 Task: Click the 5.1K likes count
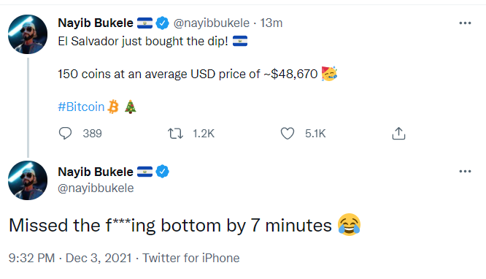[x=315, y=134]
